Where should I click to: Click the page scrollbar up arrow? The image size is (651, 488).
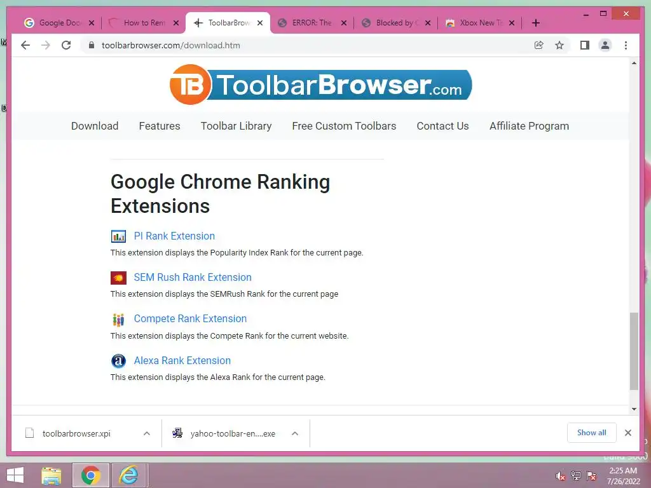coord(634,63)
